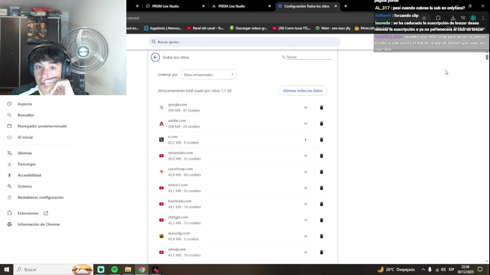The width and height of the screenshot is (490, 275).
Task: Delete motor1.com stored data
Action: (x=322, y=188)
